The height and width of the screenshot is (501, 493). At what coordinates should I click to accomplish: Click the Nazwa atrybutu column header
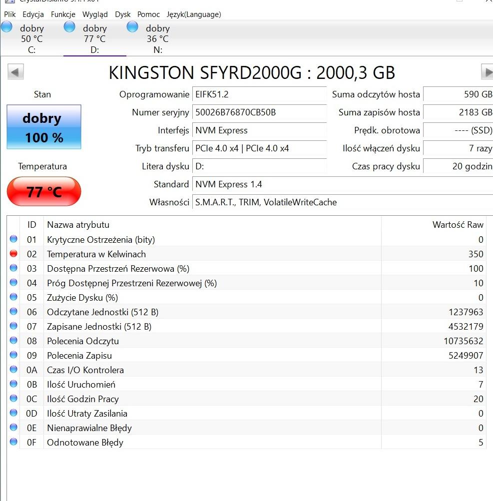[78, 225]
